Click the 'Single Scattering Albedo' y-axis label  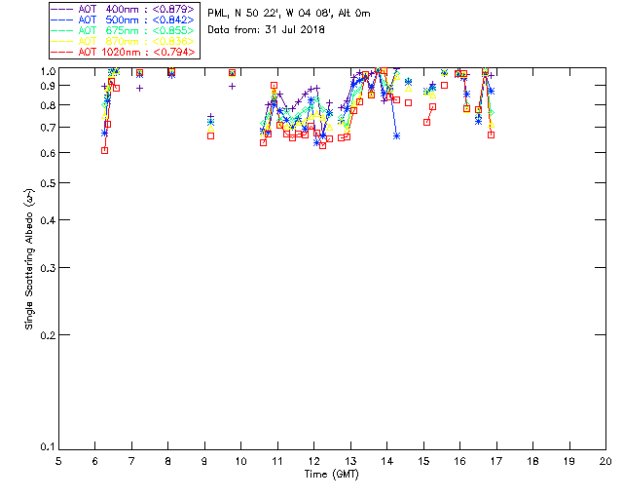click(29, 258)
